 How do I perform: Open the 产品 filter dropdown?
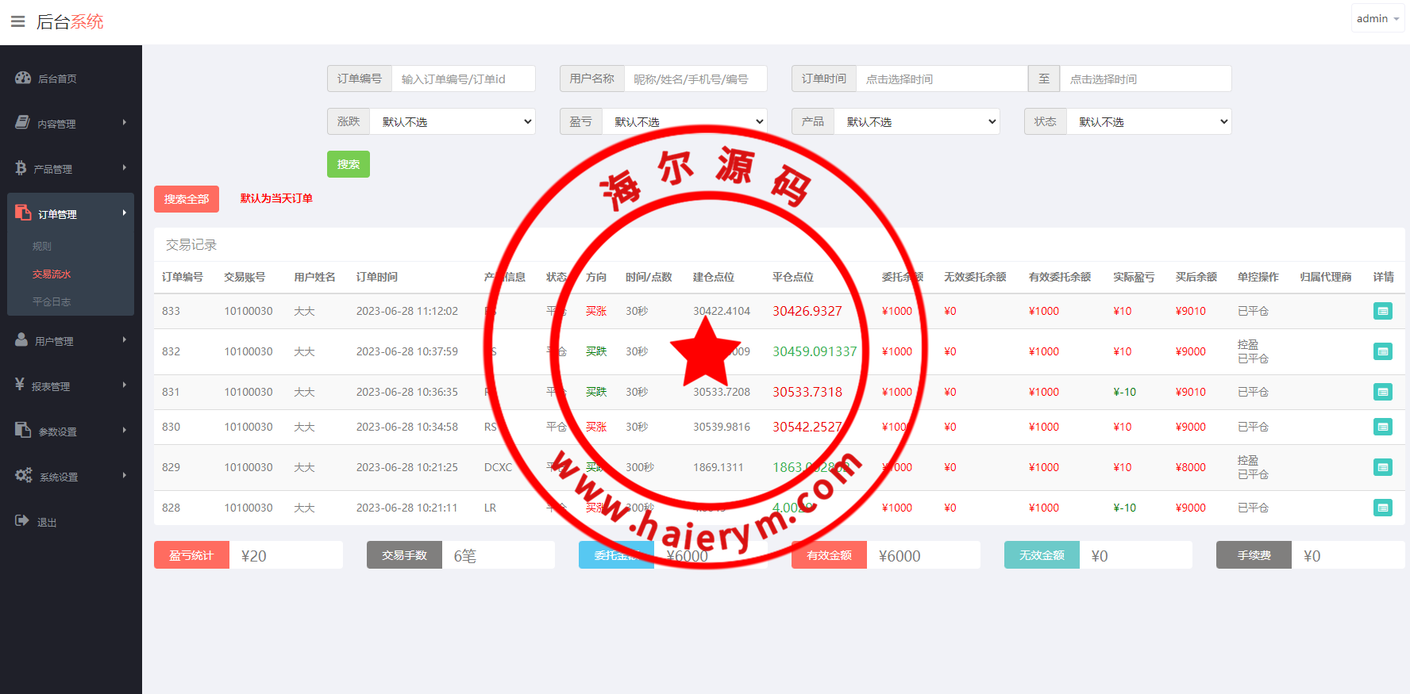coord(916,121)
